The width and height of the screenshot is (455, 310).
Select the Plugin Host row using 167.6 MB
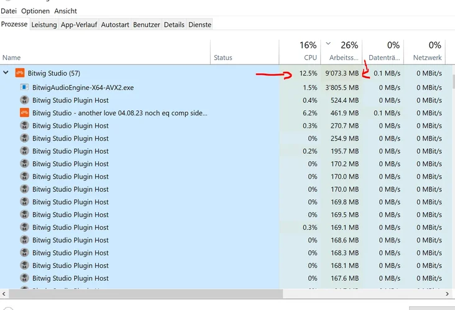[x=226, y=278]
